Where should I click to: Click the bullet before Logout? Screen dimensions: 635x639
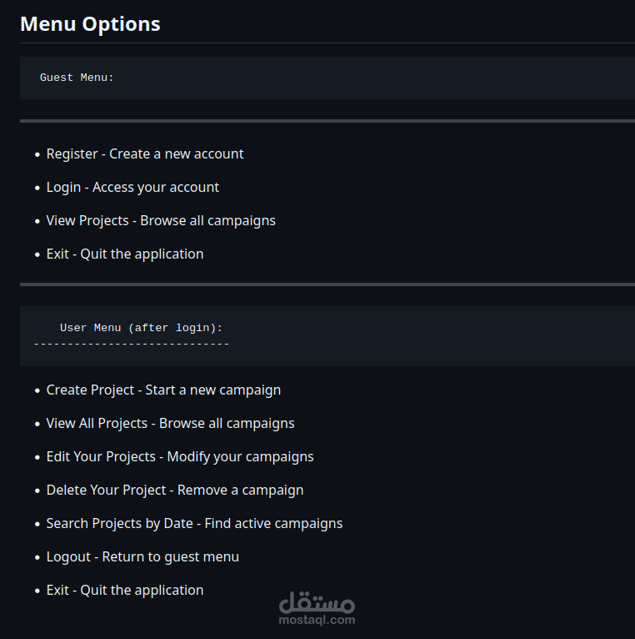[37, 558]
